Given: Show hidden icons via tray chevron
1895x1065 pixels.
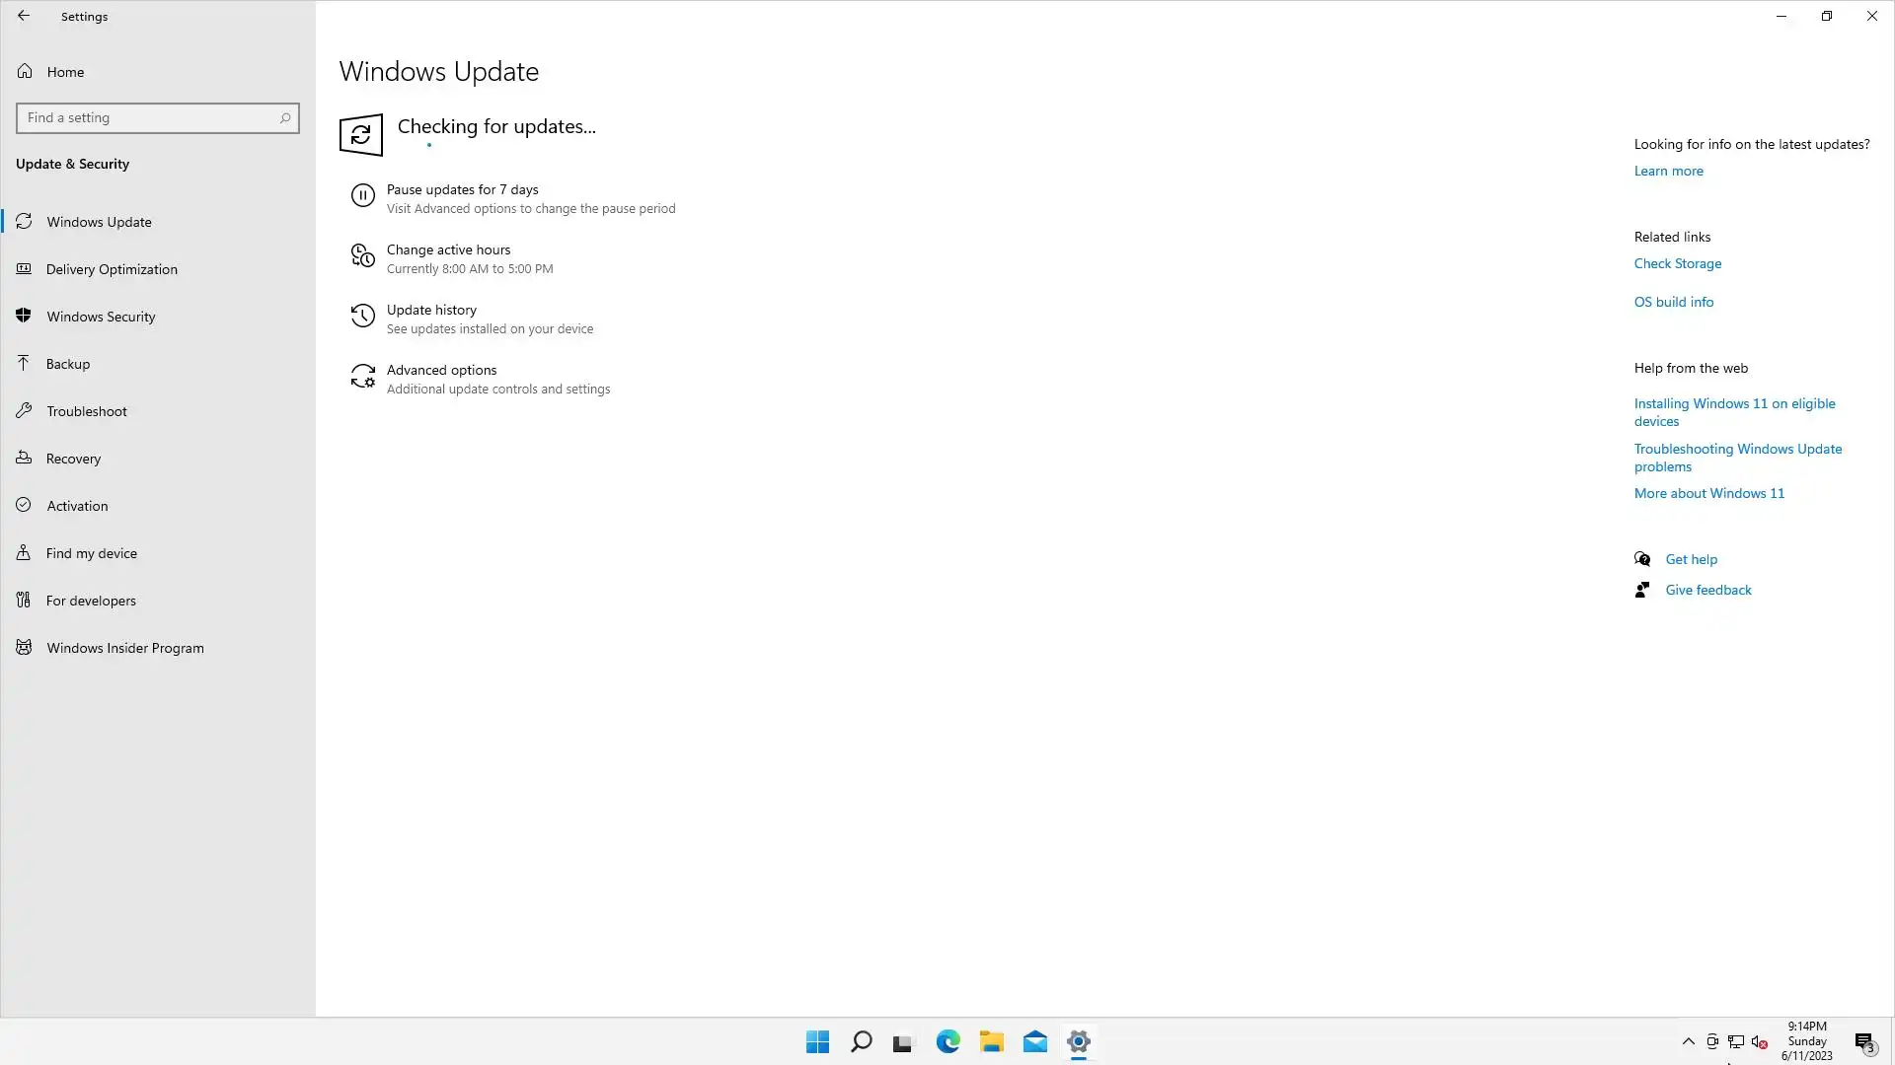Looking at the screenshot, I should [1688, 1041].
